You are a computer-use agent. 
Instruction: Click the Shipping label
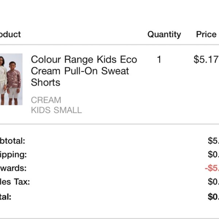(x=13, y=155)
